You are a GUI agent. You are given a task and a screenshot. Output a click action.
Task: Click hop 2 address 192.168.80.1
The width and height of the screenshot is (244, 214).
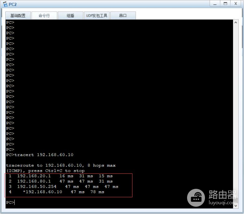tap(34, 181)
